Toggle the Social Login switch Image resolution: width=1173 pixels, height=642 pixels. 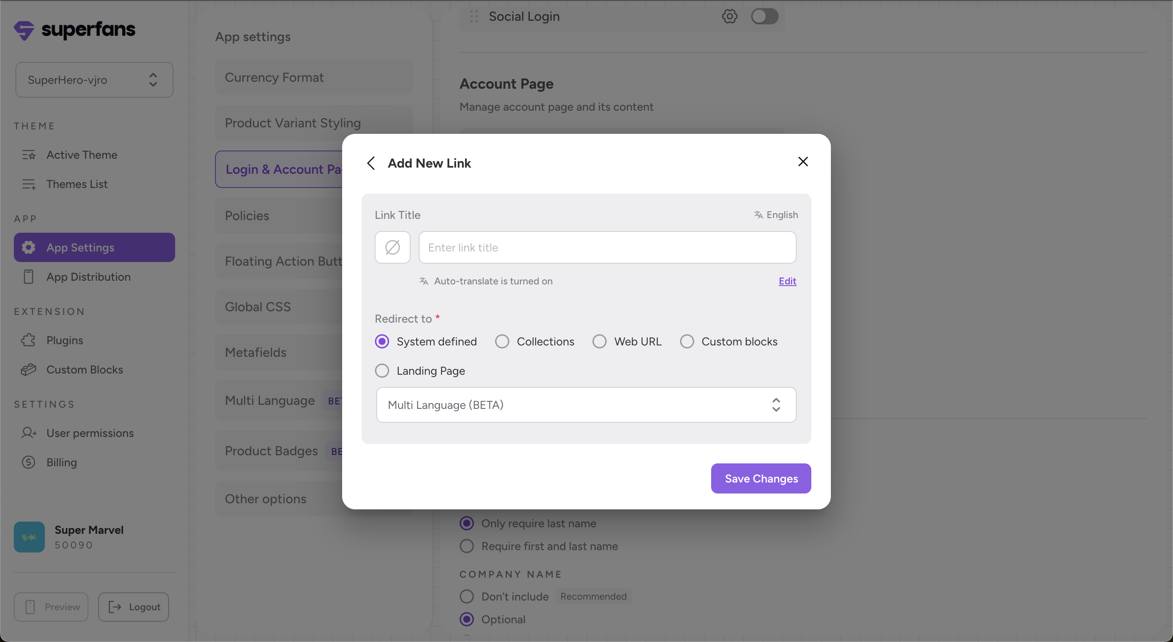click(x=764, y=16)
